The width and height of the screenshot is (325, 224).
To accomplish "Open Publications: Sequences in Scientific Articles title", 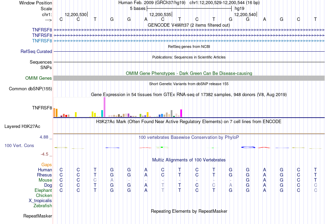I will pos(189,57).
